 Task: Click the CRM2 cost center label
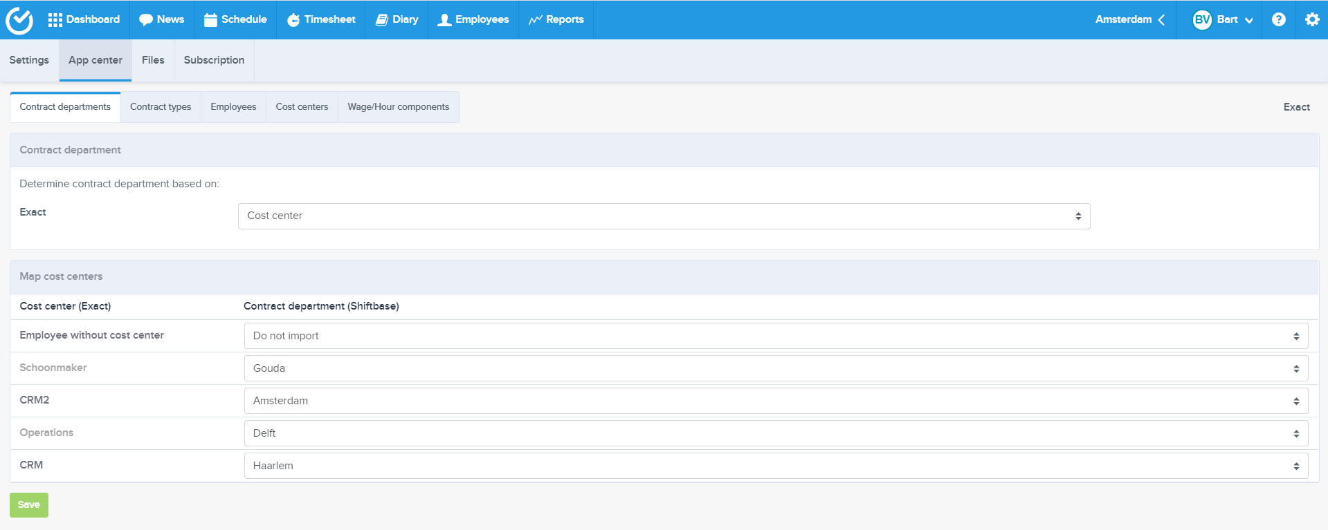[35, 400]
